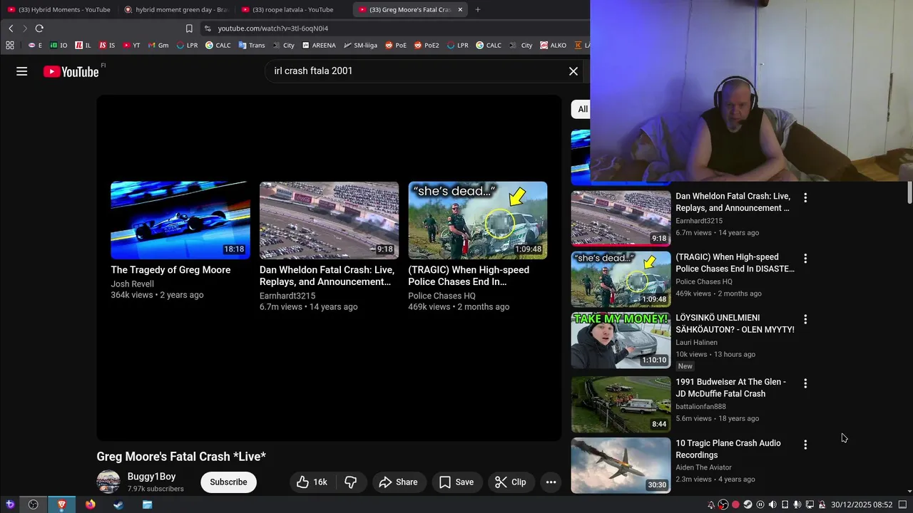Play endscreen 'Dan Wheldon Fatal Crash' thumbnail
Viewport: 913px width, 513px height.
pos(329,220)
